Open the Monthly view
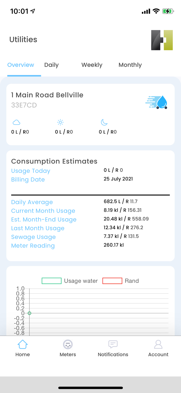The height and width of the screenshot is (393, 181). [x=130, y=65]
